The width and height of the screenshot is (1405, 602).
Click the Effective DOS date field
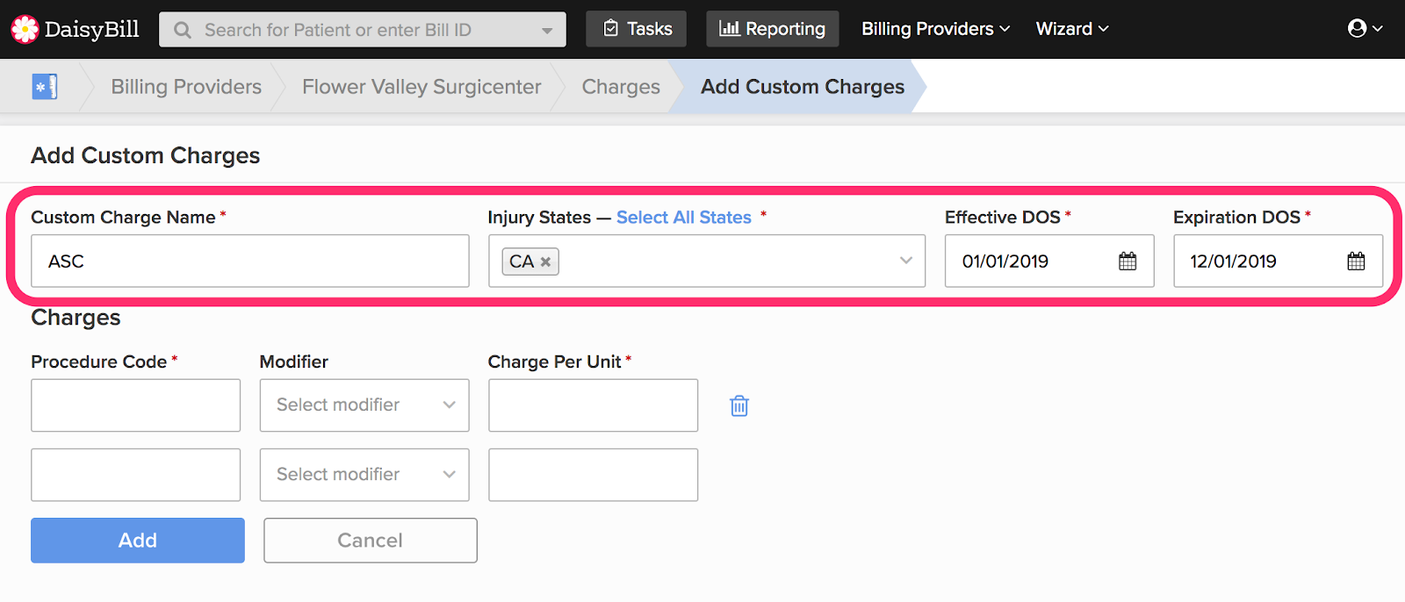point(1049,261)
